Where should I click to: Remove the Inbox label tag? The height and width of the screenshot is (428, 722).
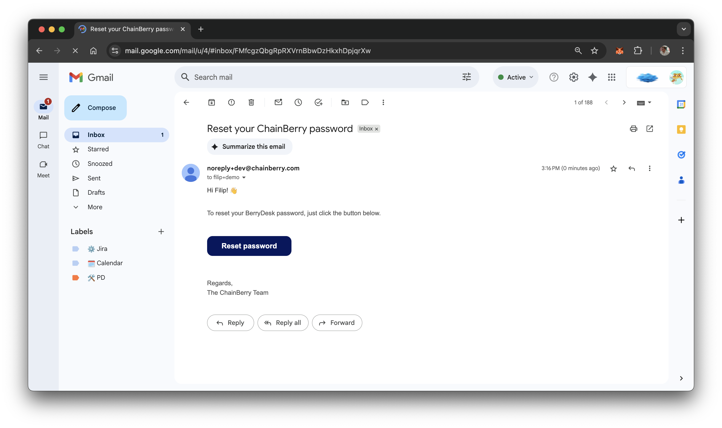pos(376,129)
